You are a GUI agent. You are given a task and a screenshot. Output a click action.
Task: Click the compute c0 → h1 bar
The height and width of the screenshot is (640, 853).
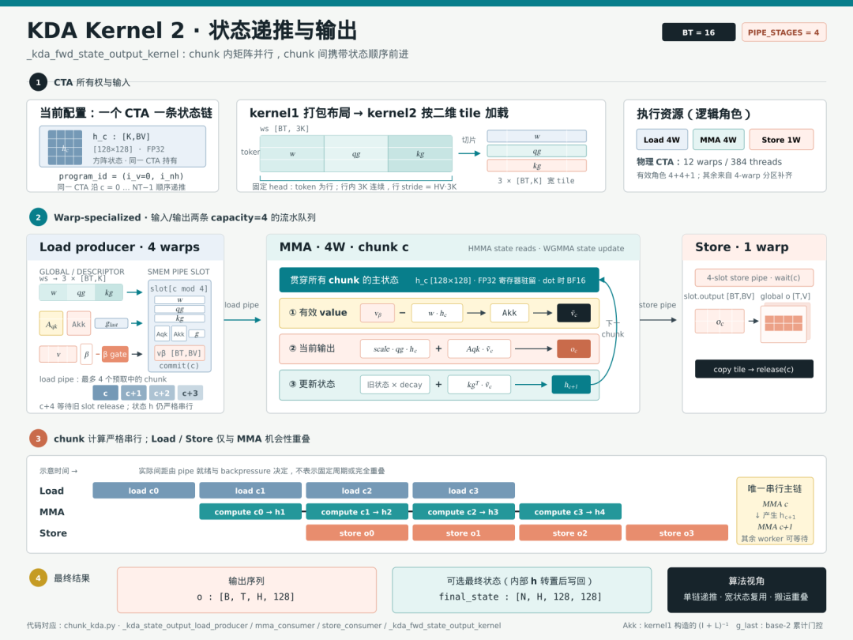point(250,511)
